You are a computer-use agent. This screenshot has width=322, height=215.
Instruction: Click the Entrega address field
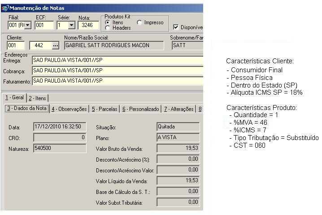[117, 60]
